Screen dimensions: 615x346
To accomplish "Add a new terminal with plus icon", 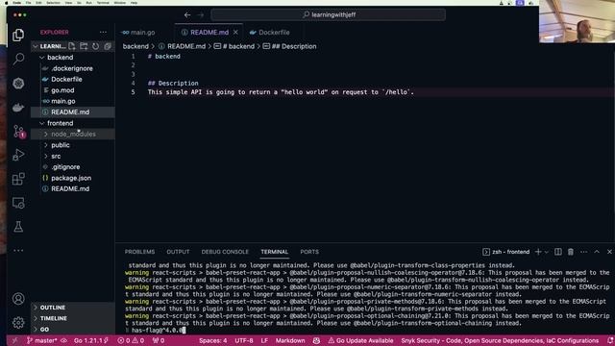I will [x=538, y=252].
